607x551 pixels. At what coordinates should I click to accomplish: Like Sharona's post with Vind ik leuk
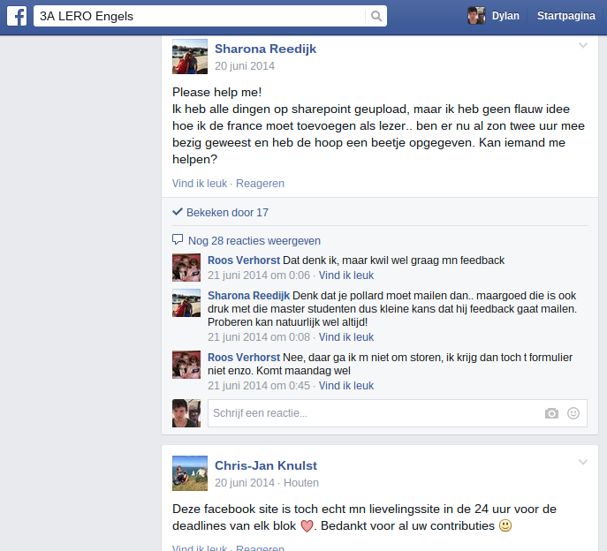point(200,184)
